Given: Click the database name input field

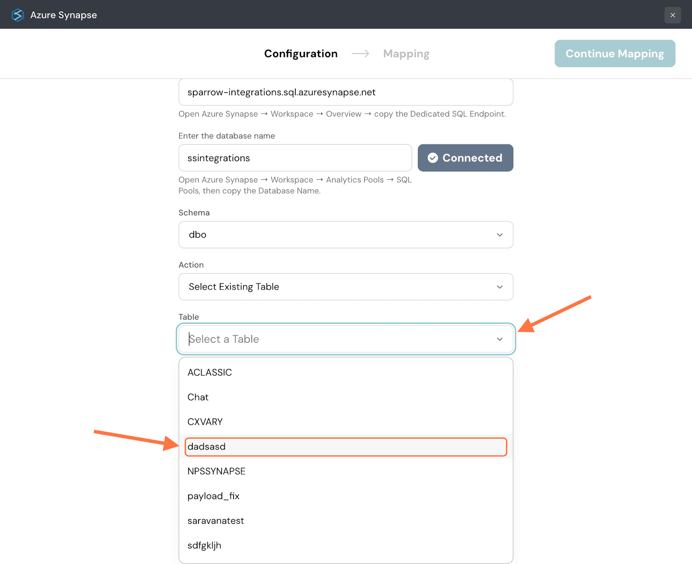Looking at the screenshot, I should point(295,158).
